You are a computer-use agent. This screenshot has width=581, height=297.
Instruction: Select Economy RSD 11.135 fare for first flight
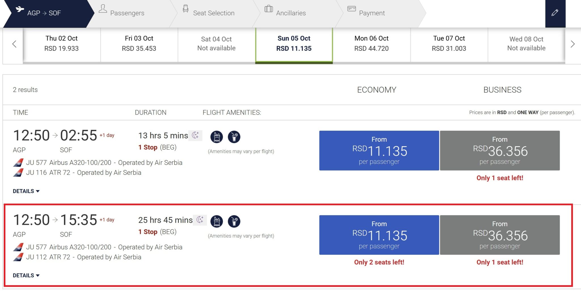(x=379, y=150)
